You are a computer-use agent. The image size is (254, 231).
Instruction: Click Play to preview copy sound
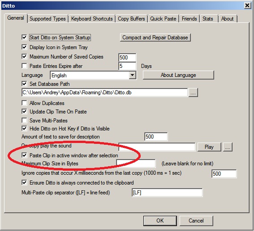pyautogui.click(x=209, y=147)
